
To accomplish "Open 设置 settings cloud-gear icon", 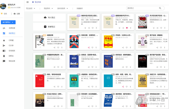I will [x=15, y=14].
